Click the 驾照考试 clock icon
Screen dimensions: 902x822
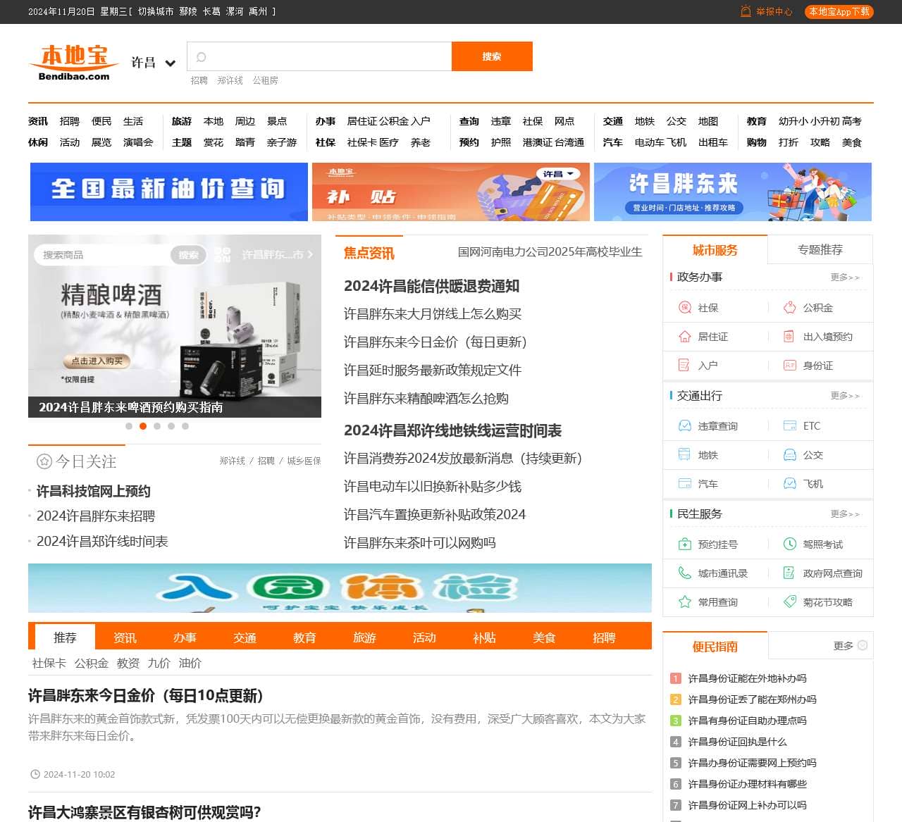(790, 544)
